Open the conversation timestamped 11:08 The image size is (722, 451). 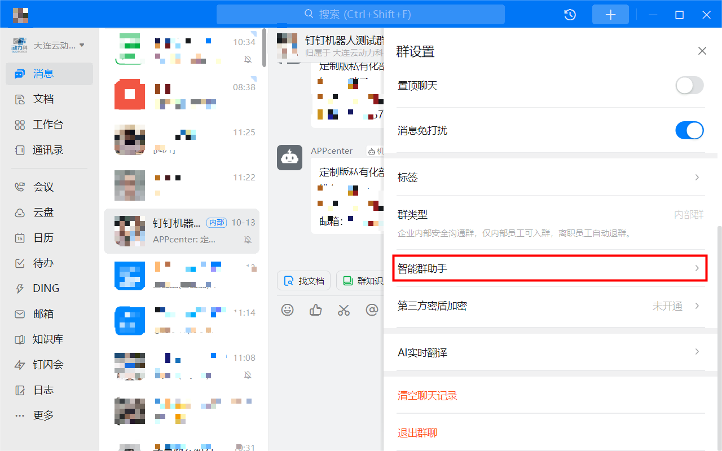[x=182, y=366]
